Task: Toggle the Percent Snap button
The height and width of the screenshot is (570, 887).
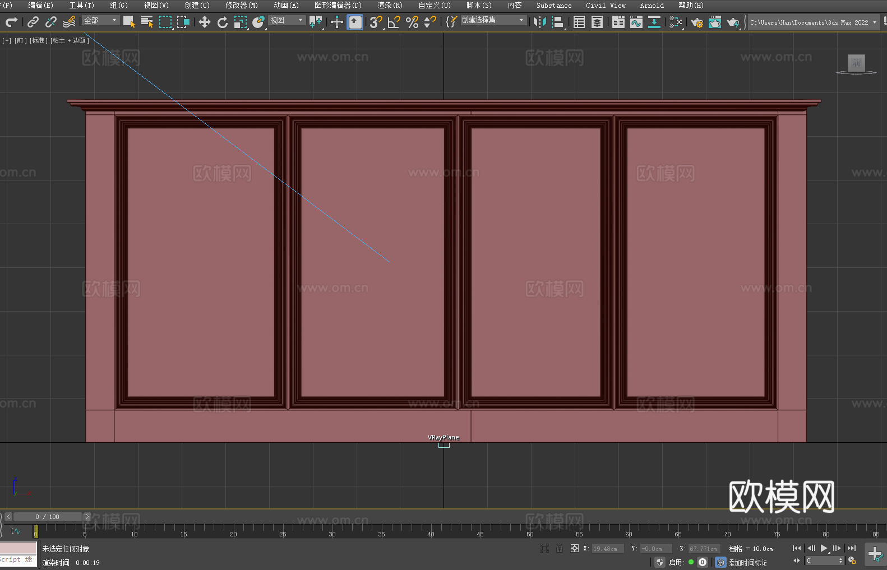Action: pyautogui.click(x=412, y=22)
